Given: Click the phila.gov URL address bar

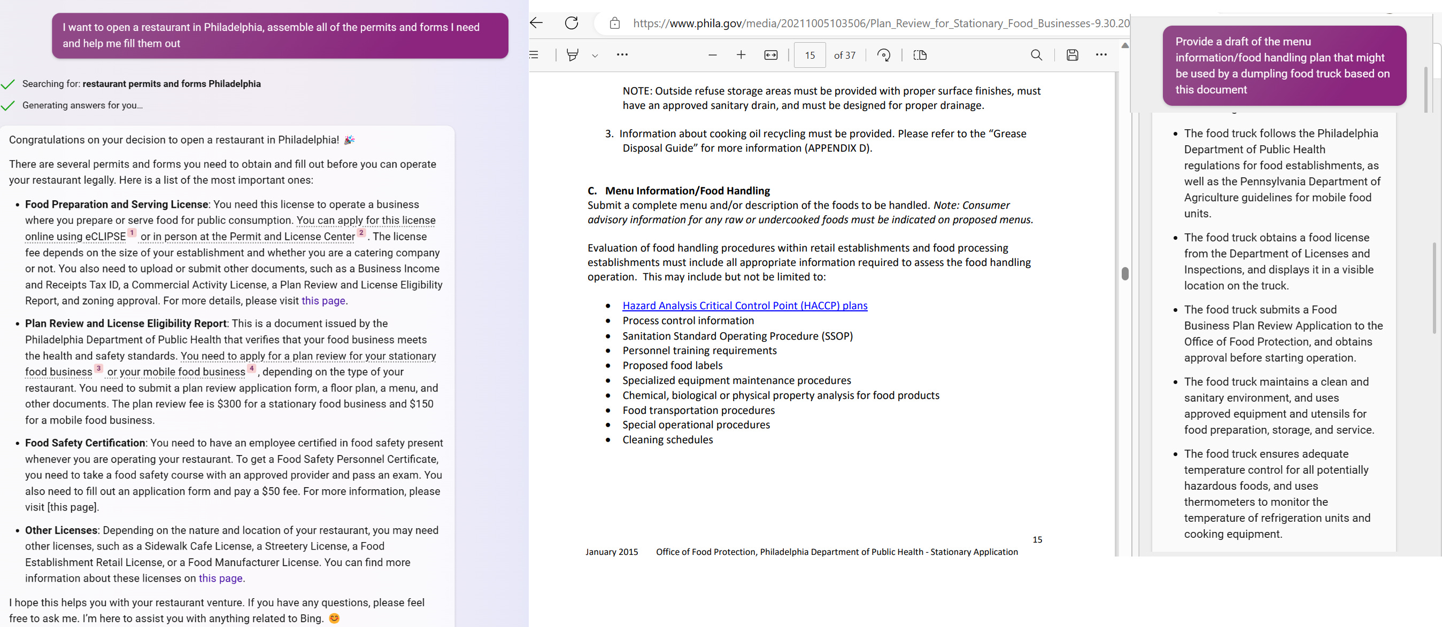Looking at the screenshot, I should 880,23.
